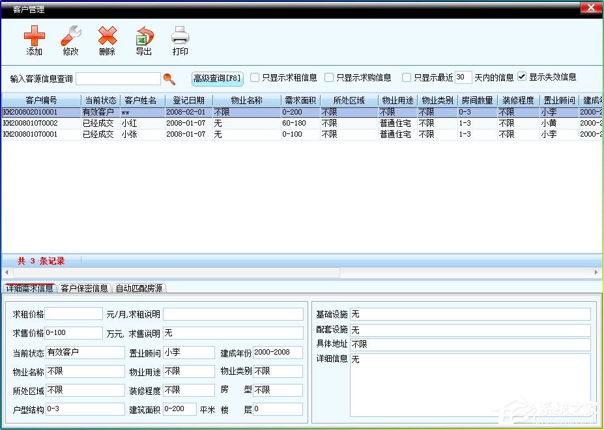604x430 pixels.
Task: Click the 打印 (Print) printer icon
Action: (x=180, y=36)
